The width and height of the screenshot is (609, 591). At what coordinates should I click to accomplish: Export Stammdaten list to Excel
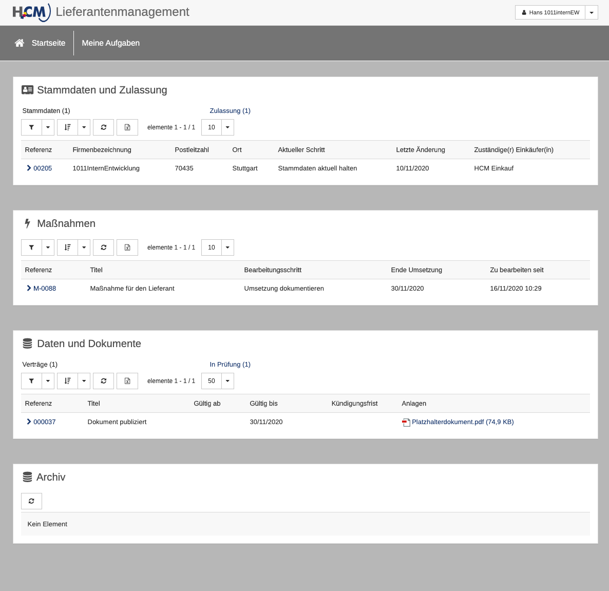coord(127,127)
